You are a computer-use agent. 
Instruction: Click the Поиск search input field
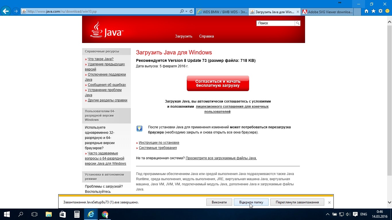pos(275,23)
